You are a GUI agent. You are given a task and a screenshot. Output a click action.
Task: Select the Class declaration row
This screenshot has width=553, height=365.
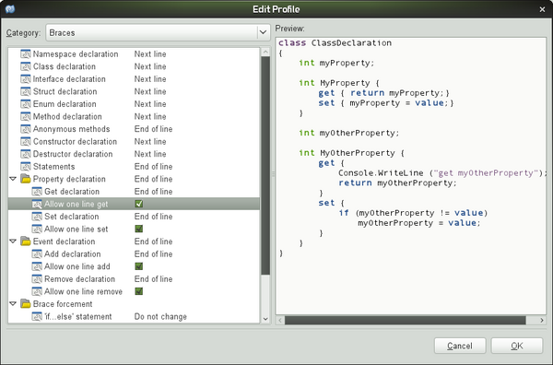[134, 66]
